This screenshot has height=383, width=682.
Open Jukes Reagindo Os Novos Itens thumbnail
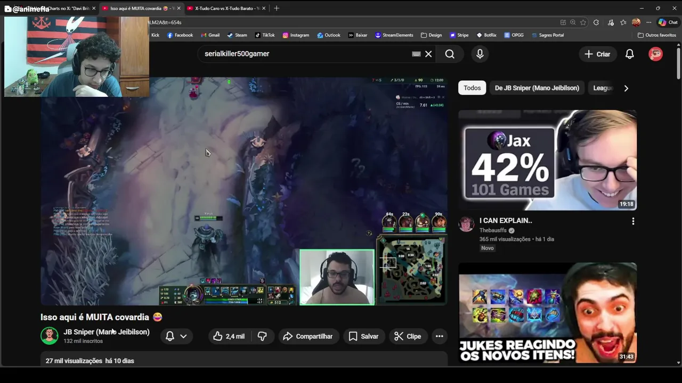coord(547,313)
